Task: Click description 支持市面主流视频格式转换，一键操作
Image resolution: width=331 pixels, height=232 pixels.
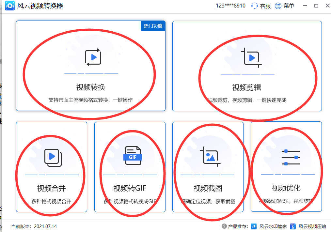Action: pos(90,100)
